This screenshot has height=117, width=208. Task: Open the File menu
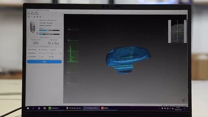(x=28, y=12)
